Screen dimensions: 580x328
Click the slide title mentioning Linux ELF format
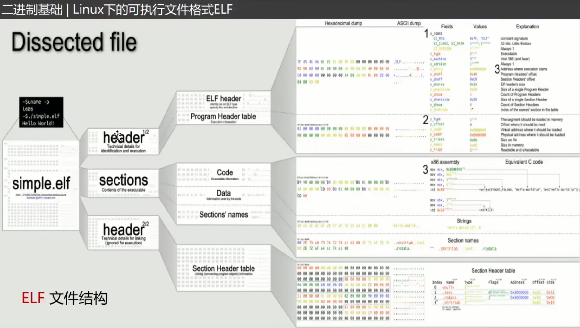click(x=117, y=9)
